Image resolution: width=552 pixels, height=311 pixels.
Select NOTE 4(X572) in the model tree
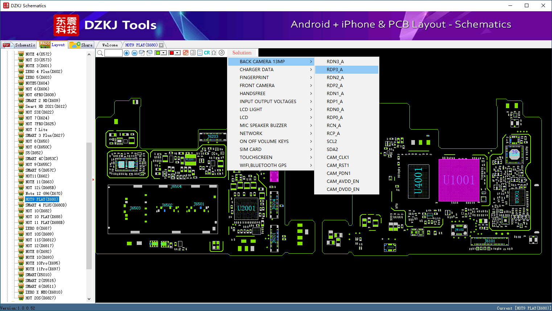tap(38, 54)
